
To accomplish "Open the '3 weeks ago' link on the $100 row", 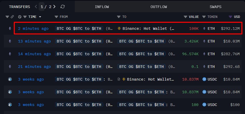I will click(x=31, y=105).
